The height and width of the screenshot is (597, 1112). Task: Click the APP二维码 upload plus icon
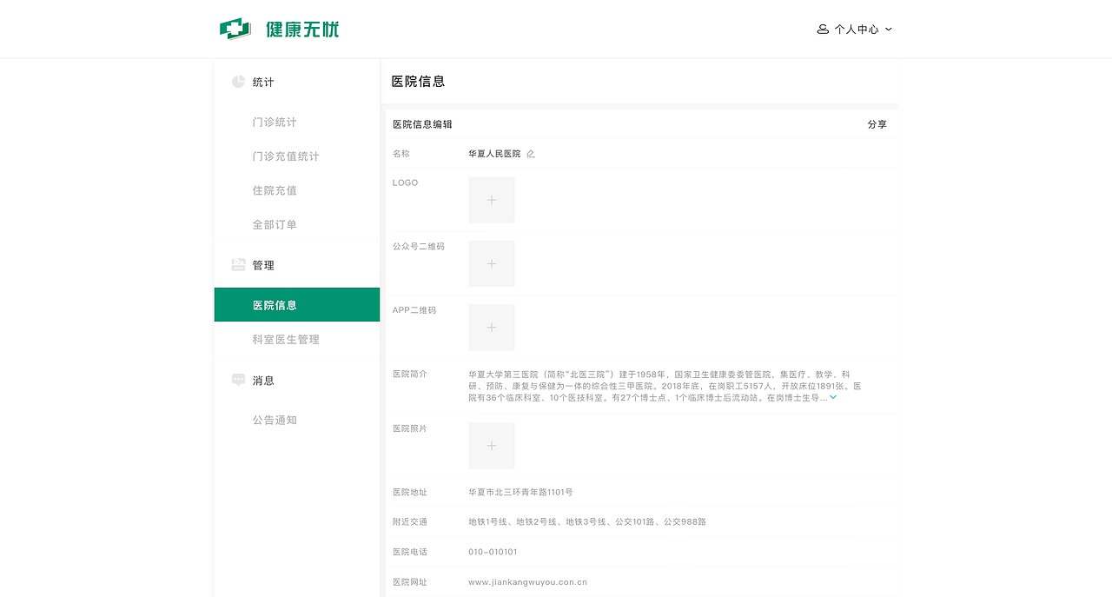[x=491, y=327]
